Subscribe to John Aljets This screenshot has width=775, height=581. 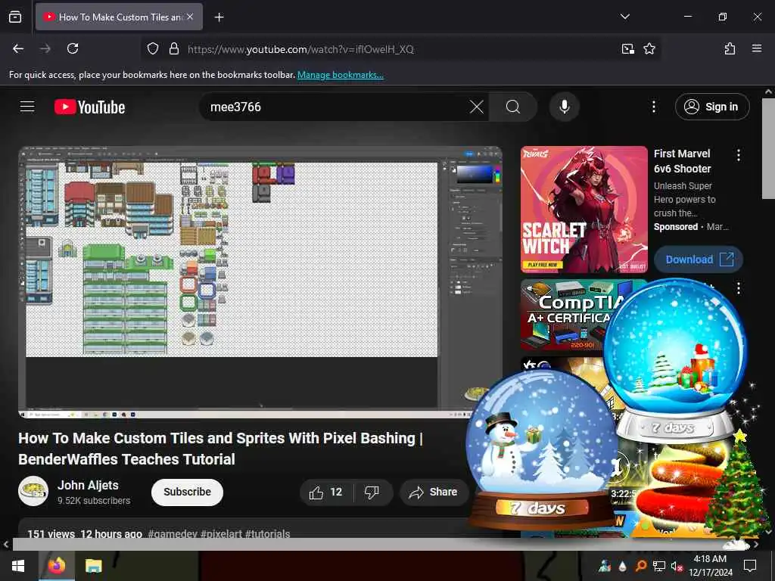click(x=188, y=492)
